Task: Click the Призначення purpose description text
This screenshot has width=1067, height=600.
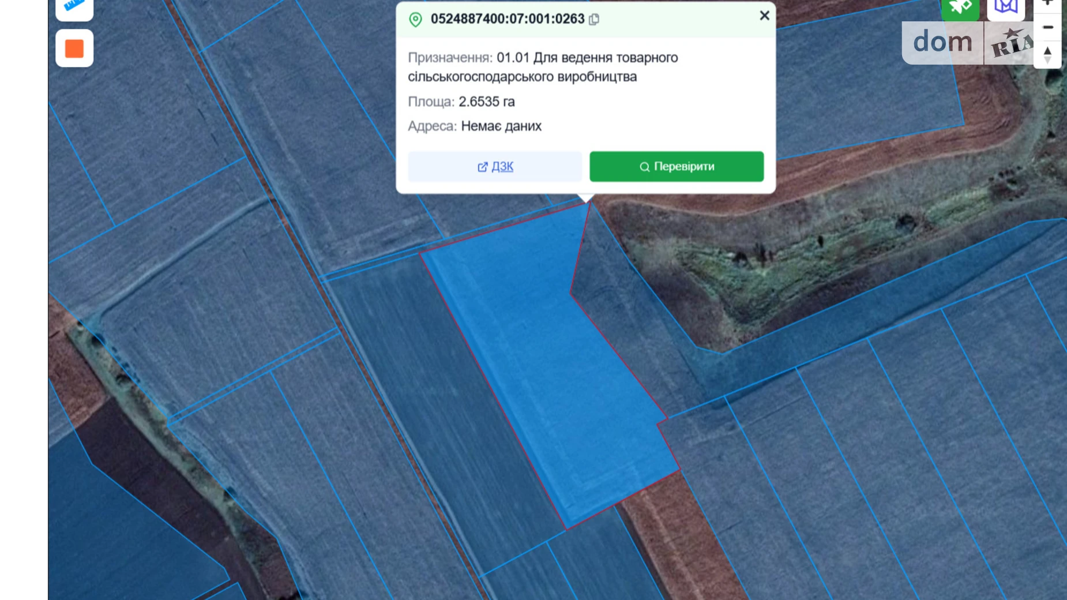Action: point(542,67)
